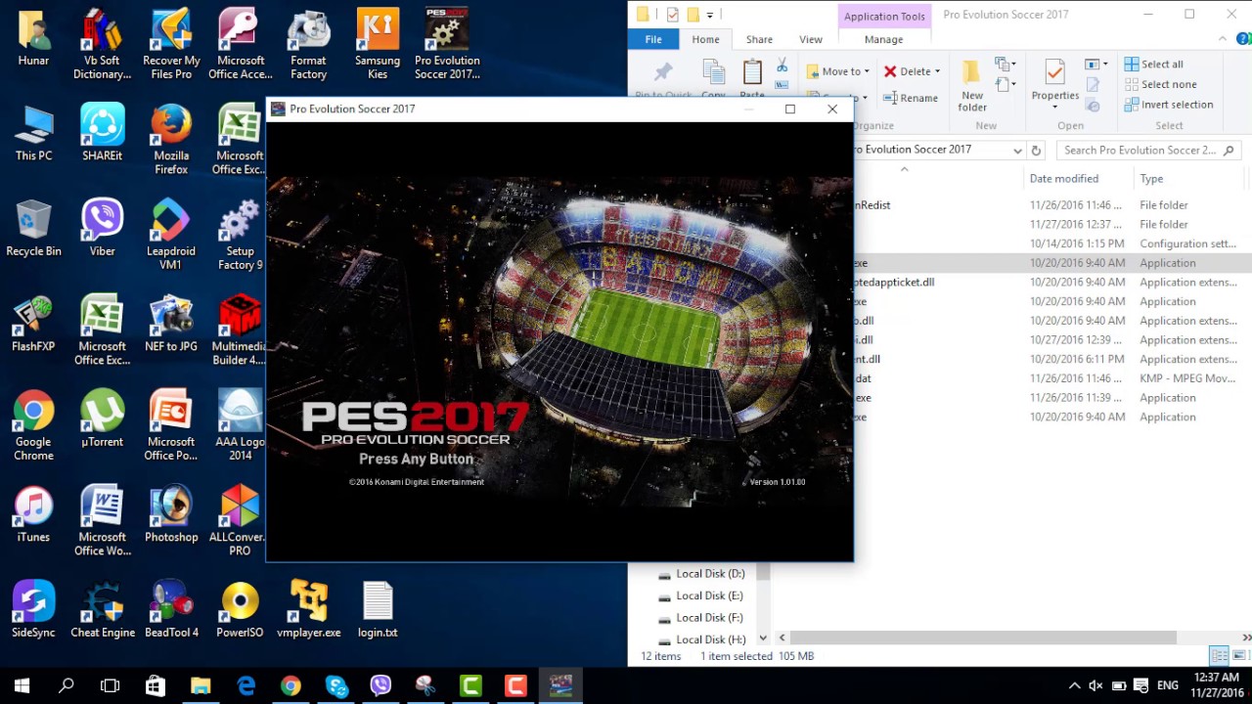
Task: Click Explorer help question mark icon
Action: click(x=1242, y=39)
